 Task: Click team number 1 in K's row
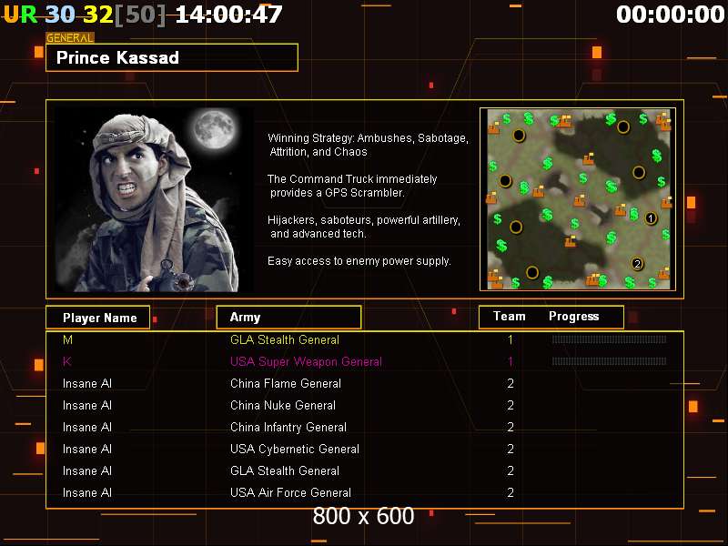(511, 361)
